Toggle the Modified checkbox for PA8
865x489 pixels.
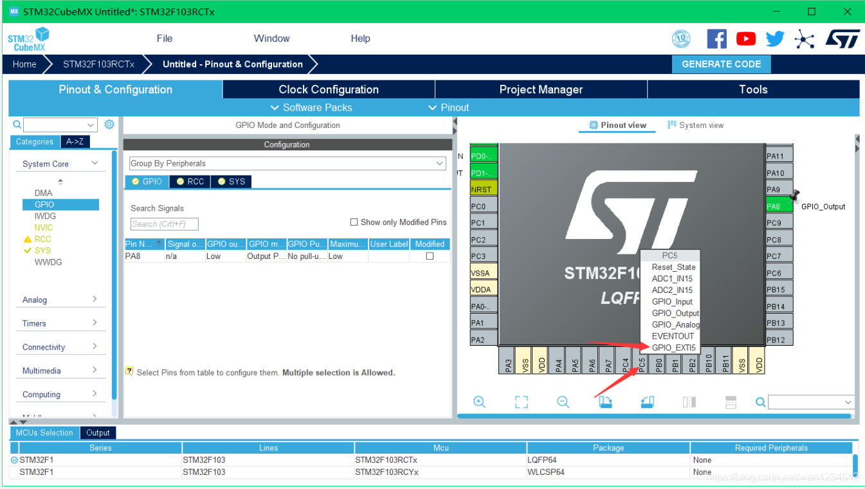(x=430, y=256)
